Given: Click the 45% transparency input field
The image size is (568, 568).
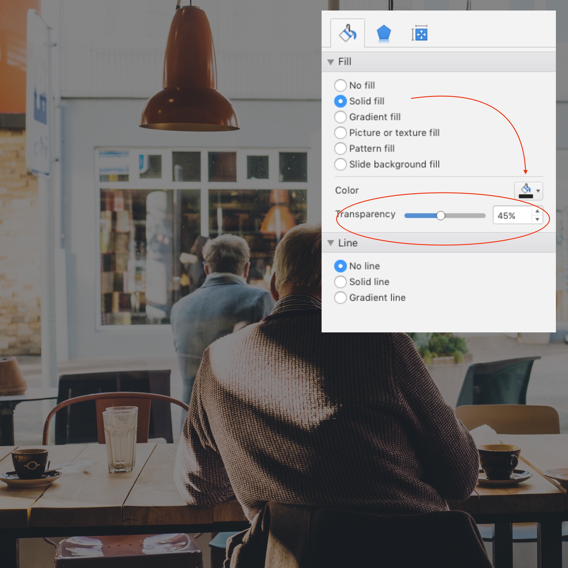Looking at the screenshot, I should point(511,216).
